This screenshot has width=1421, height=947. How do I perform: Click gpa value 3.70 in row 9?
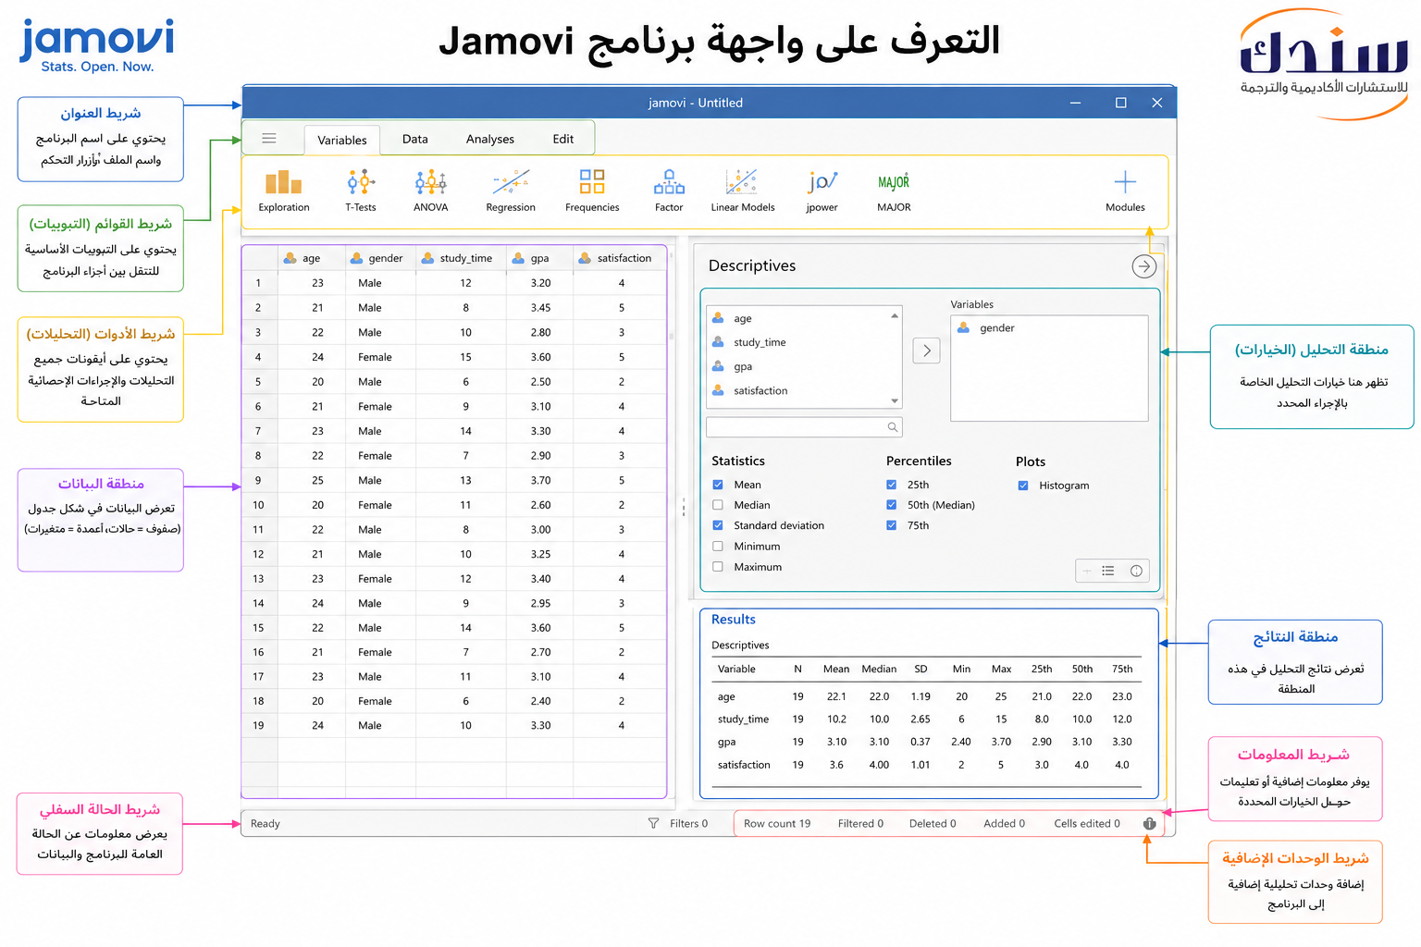tap(540, 480)
